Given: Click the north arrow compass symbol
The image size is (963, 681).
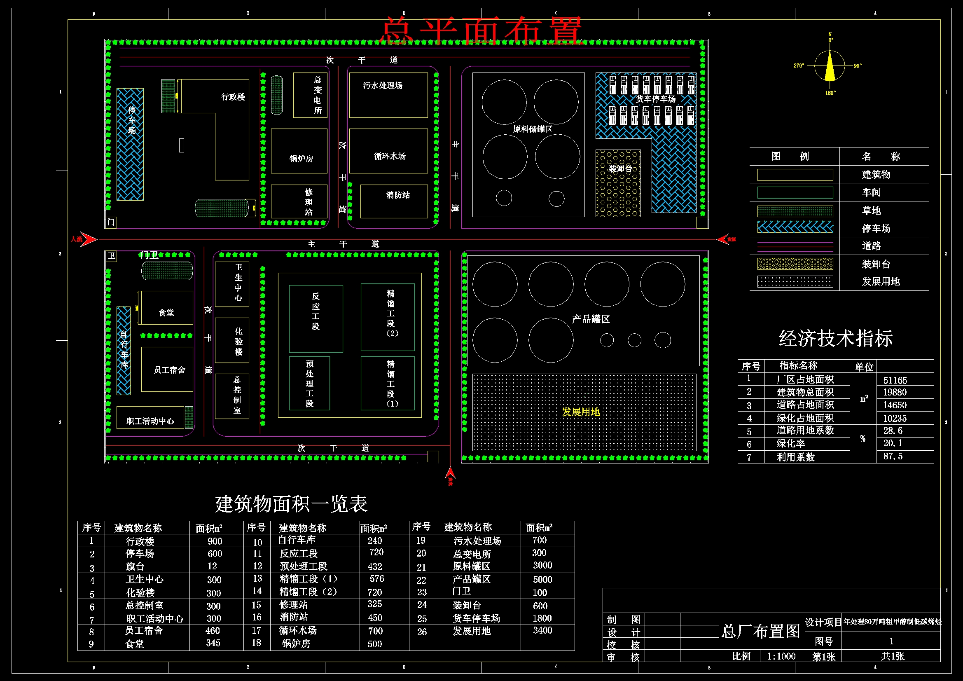Looking at the screenshot, I should (830, 66).
